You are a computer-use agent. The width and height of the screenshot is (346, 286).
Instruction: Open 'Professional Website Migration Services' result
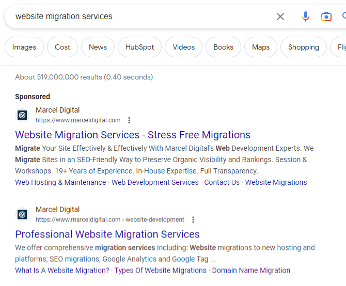(107, 234)
